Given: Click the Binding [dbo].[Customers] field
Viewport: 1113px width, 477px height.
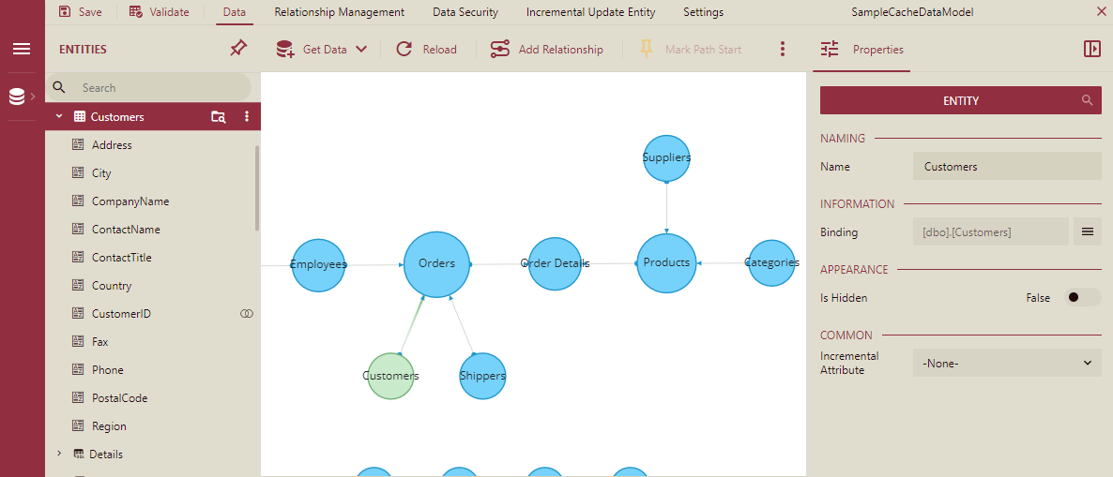Looking at the screenshot, I should [990, 231].
